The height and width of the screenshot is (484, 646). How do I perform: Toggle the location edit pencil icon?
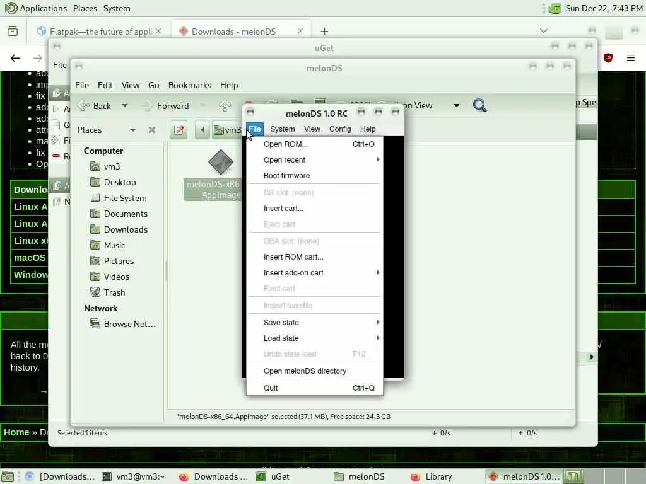179,130
